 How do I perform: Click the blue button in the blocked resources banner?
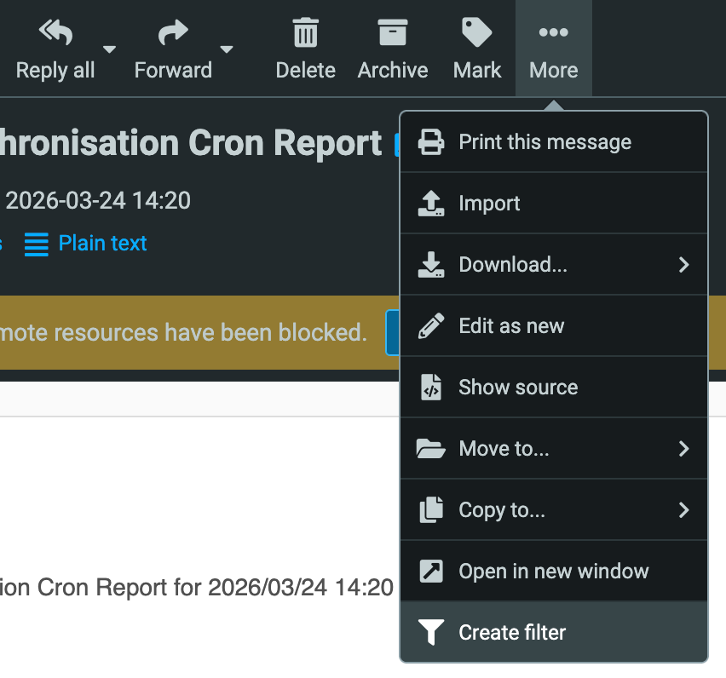392,332
